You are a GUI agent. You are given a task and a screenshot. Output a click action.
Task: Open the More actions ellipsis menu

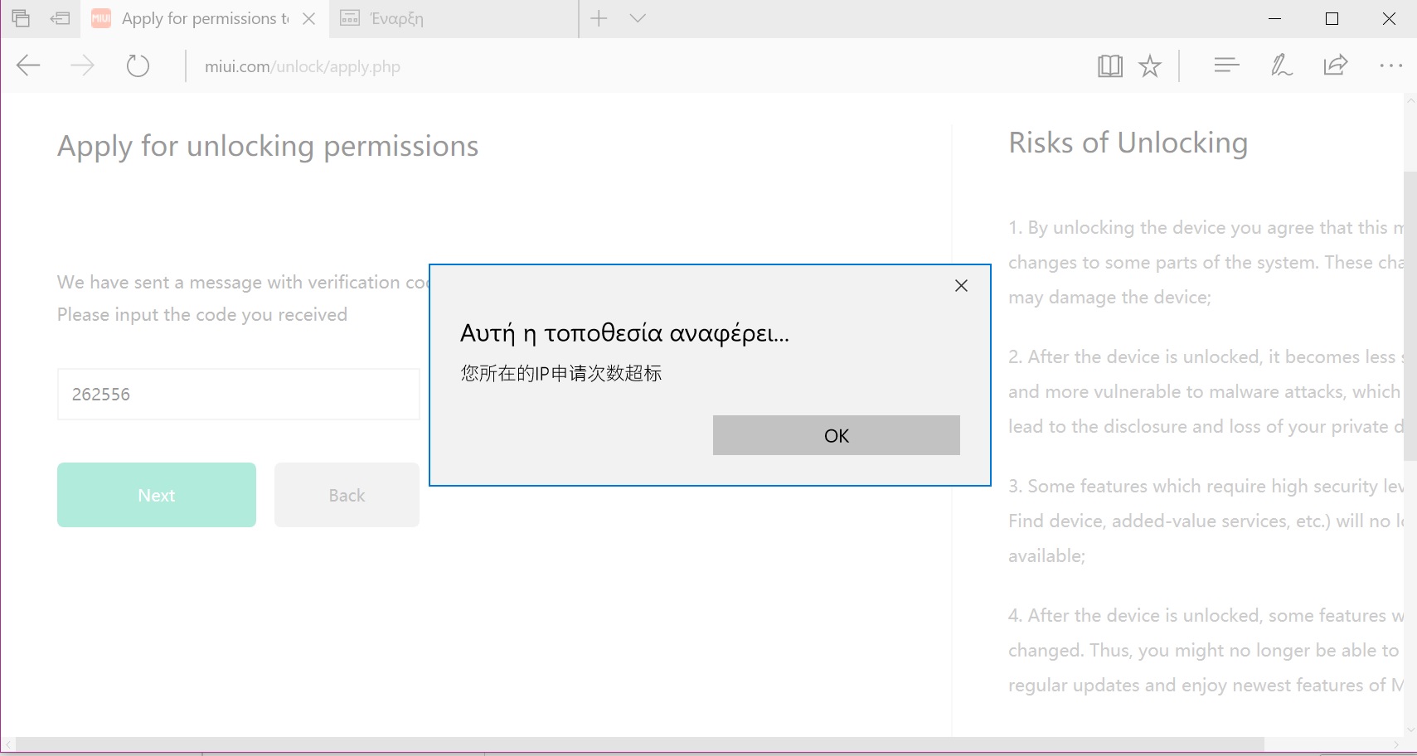(x=1390, y=65)
